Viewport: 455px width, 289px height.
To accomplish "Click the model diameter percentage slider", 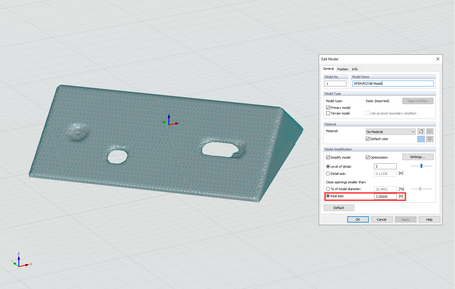I will click(420, 189).
